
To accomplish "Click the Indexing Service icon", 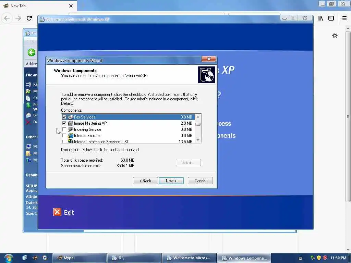I will (x=71, y=129).
